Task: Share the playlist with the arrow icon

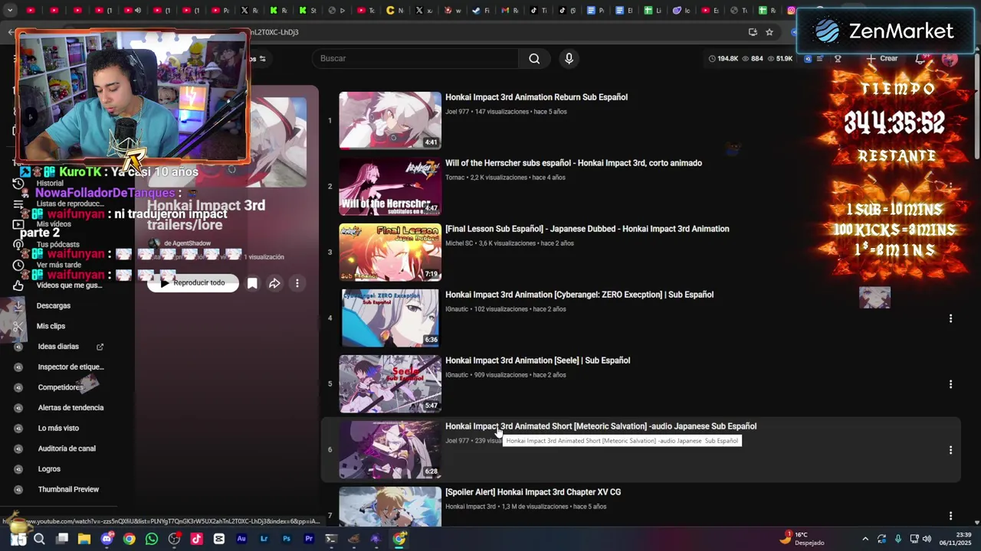Action: click(x=274, y=283)
